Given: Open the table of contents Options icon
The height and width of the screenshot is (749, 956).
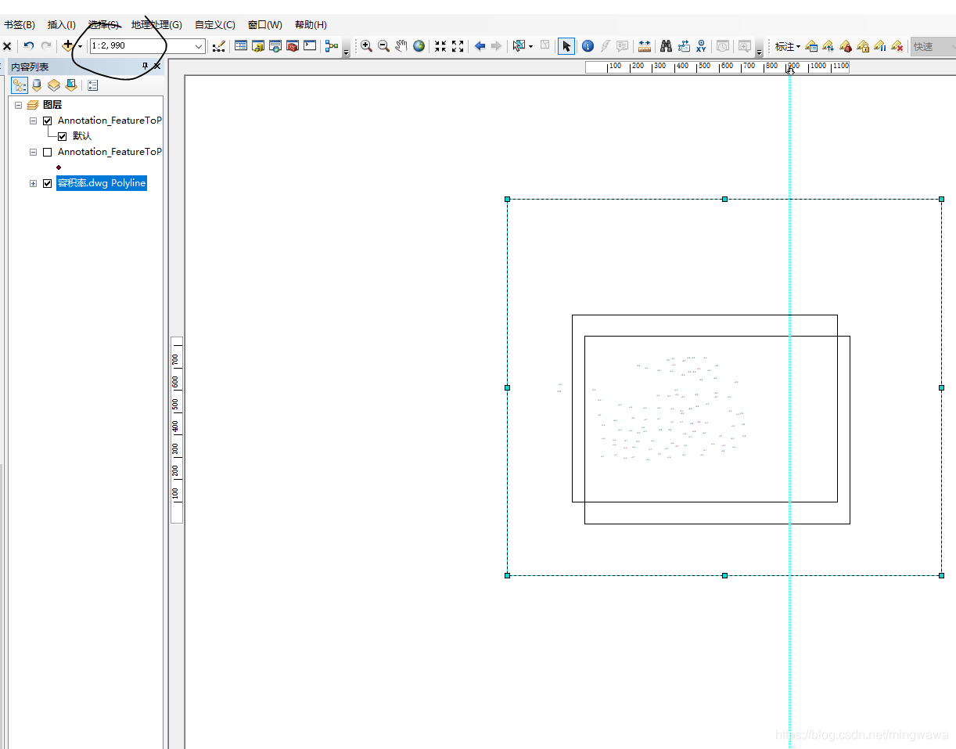Looking at the screenshot, I should click(93, 85).
